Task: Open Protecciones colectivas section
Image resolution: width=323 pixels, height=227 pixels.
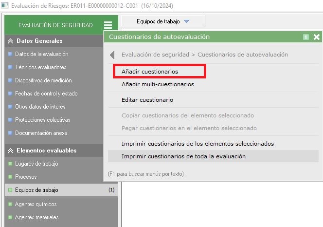Action: [42, 120]
